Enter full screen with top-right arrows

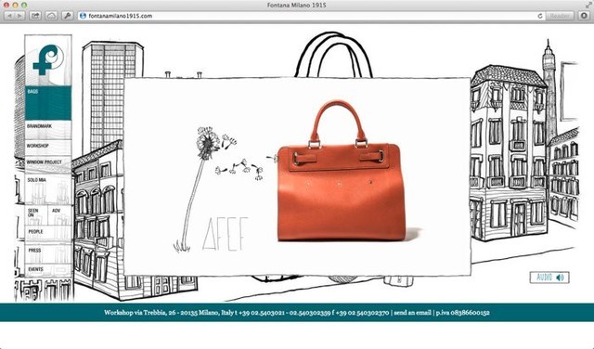(x=588, y=5)
